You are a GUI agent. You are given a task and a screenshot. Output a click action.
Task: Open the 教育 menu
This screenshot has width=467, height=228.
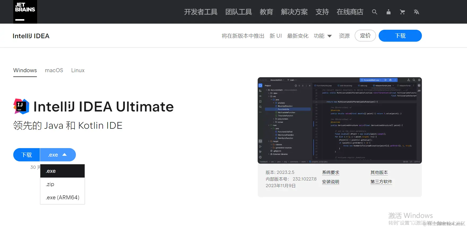point(266,12)
